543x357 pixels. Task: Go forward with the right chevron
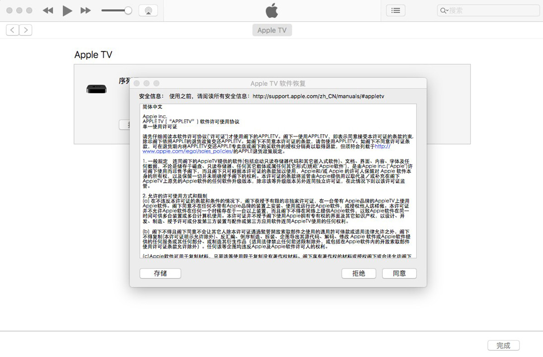click(x=26, y=30)
